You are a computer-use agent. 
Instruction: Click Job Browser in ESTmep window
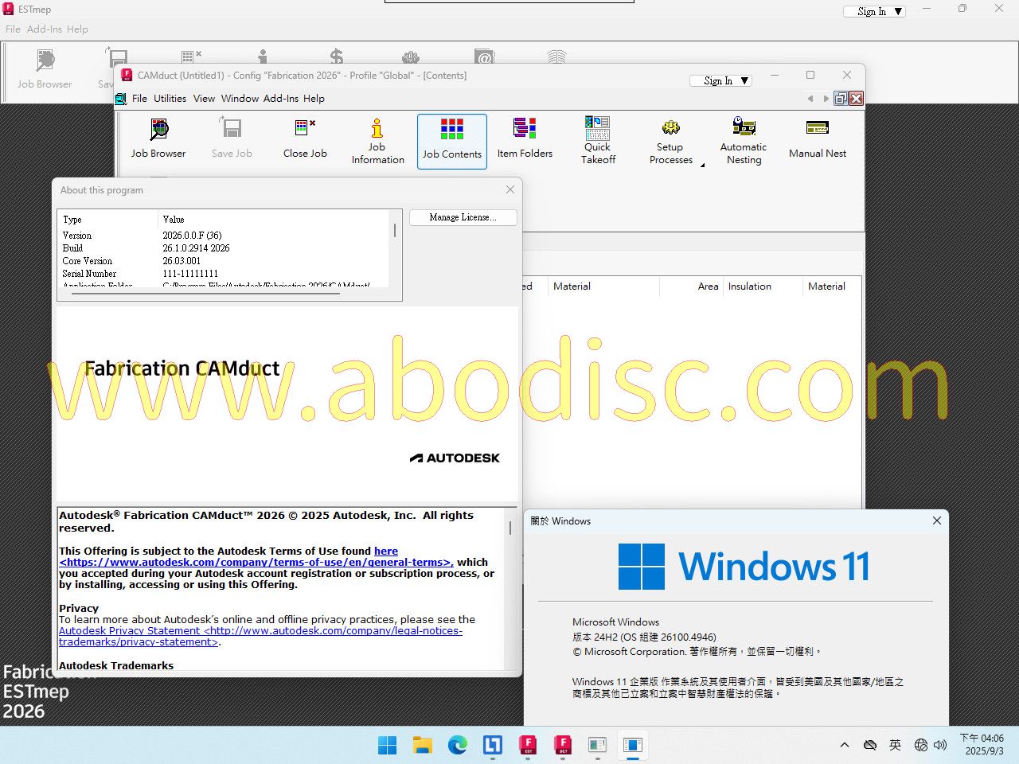pyautogui.click(x=45, y=69)
